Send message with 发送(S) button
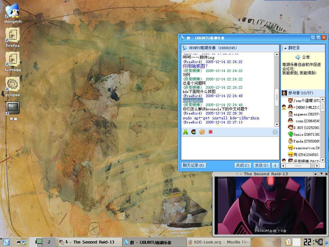Image resolution: width=329 pixels, height=247 pixels. [x=262, y=165]
